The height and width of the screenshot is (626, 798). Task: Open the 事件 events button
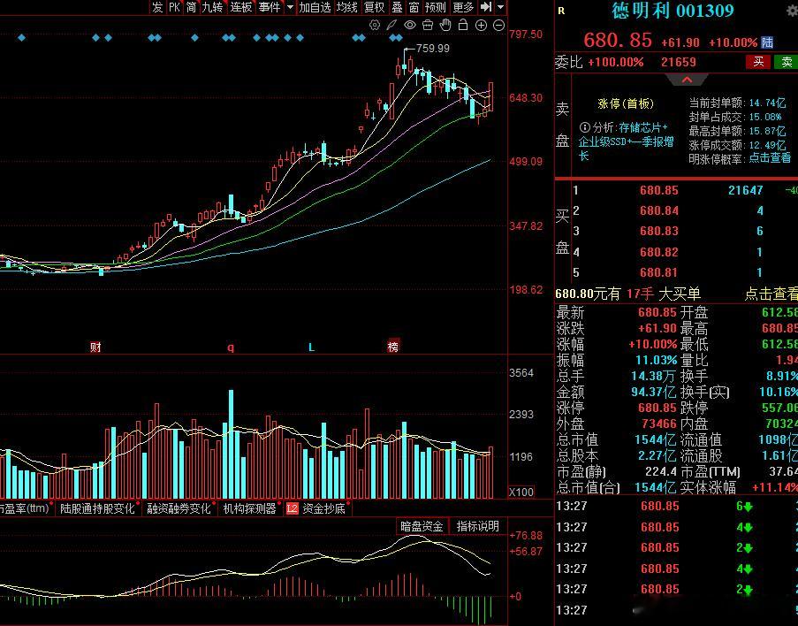point(270,6)
